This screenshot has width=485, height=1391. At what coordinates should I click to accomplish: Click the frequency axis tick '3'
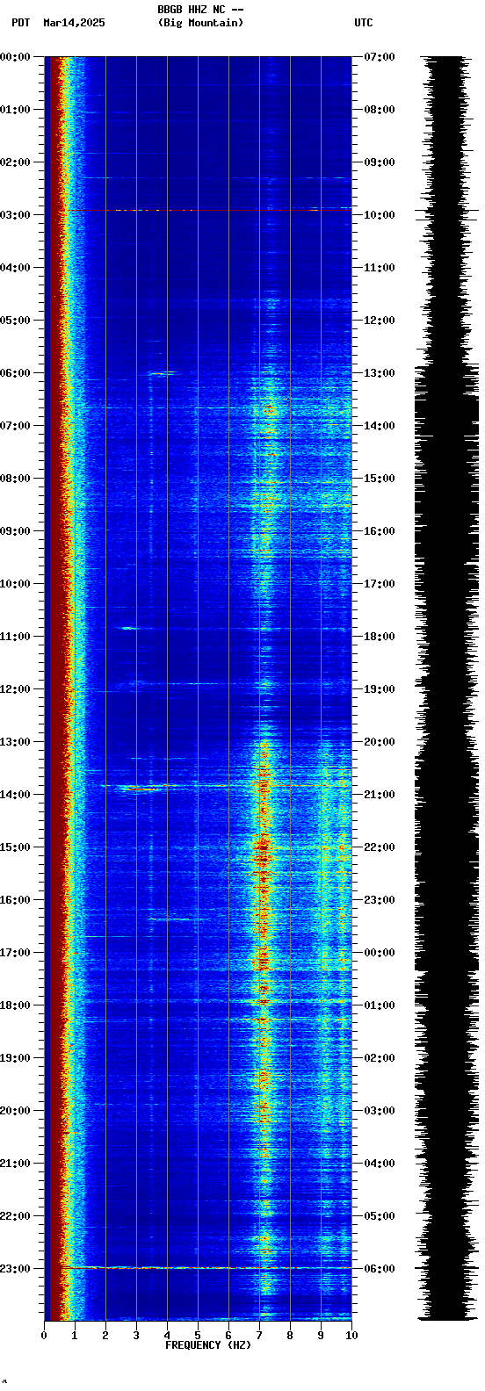[x=136, y=1336]
